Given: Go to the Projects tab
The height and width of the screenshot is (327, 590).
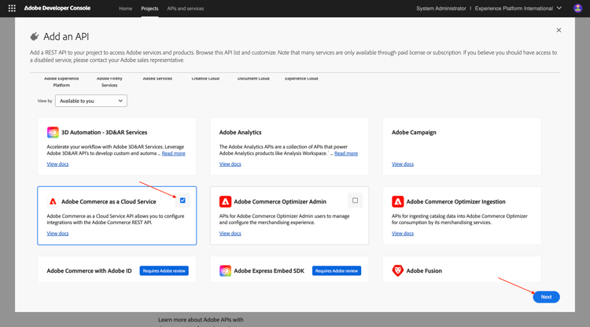Looking at the screenshot, I should coord(149,9).
